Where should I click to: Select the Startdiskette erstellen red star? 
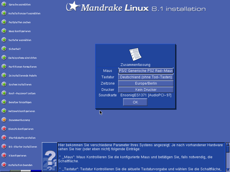(x=4, y=138)
